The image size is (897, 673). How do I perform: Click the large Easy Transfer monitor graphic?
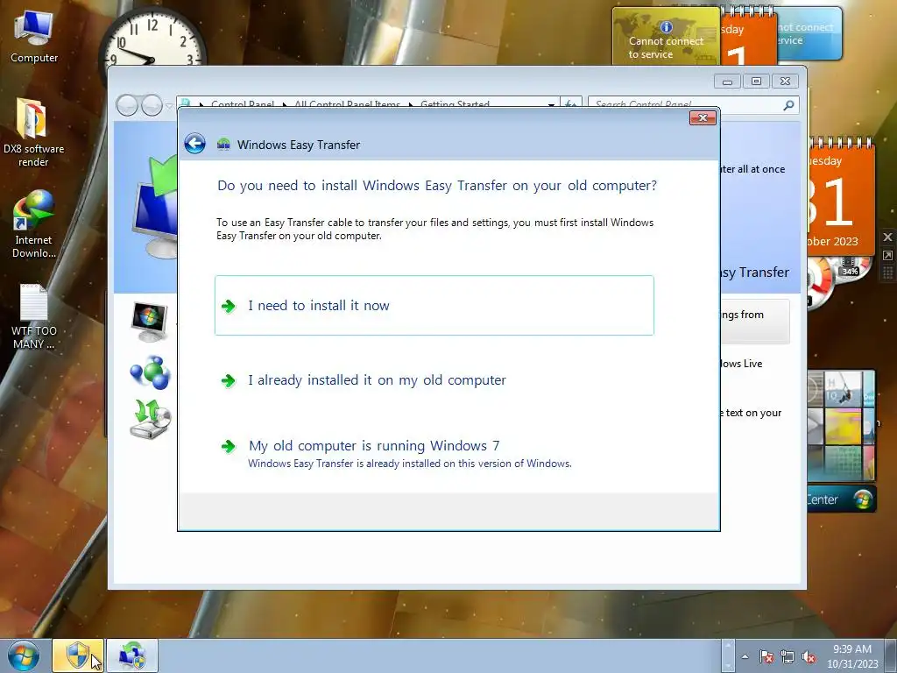click(153, 209)
